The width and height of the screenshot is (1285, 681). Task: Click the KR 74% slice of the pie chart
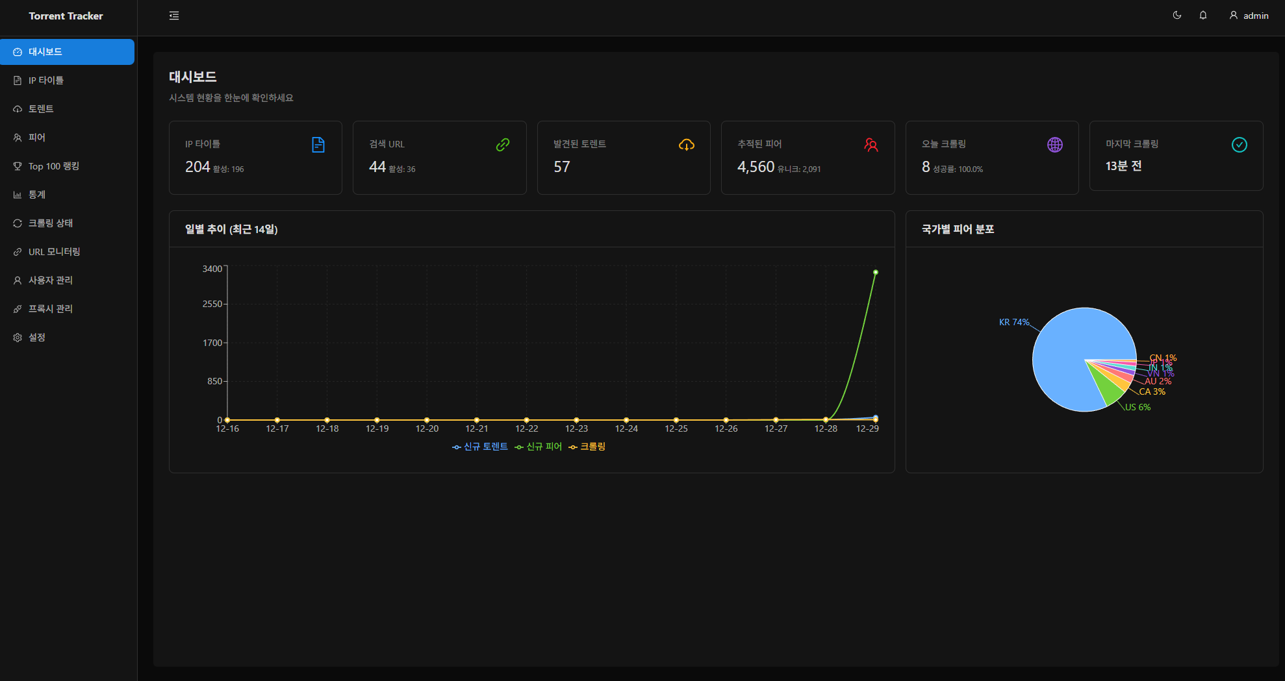coord(1065,351)
